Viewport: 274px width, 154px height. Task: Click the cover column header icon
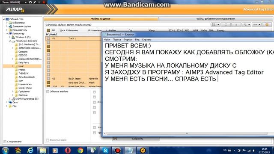tap(48, 30)
